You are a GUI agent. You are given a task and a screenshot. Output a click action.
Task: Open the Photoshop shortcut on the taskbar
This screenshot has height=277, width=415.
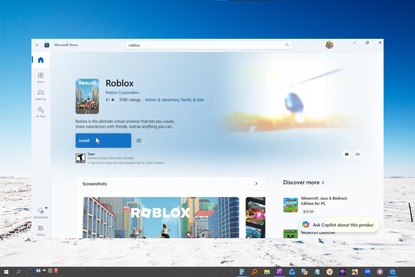(33, 271)
